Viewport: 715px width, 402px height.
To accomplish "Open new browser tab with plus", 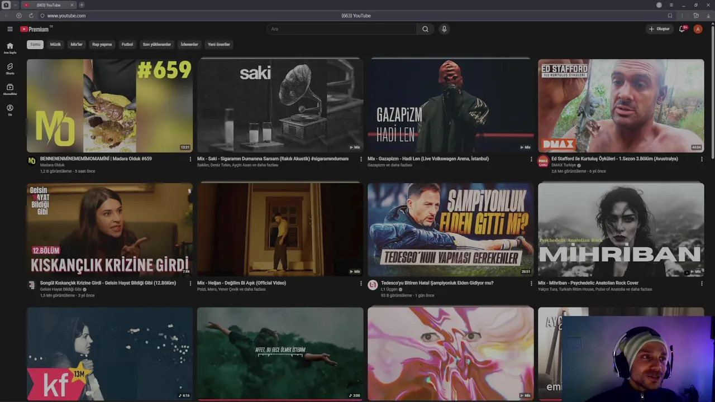I will coord(82,5).
